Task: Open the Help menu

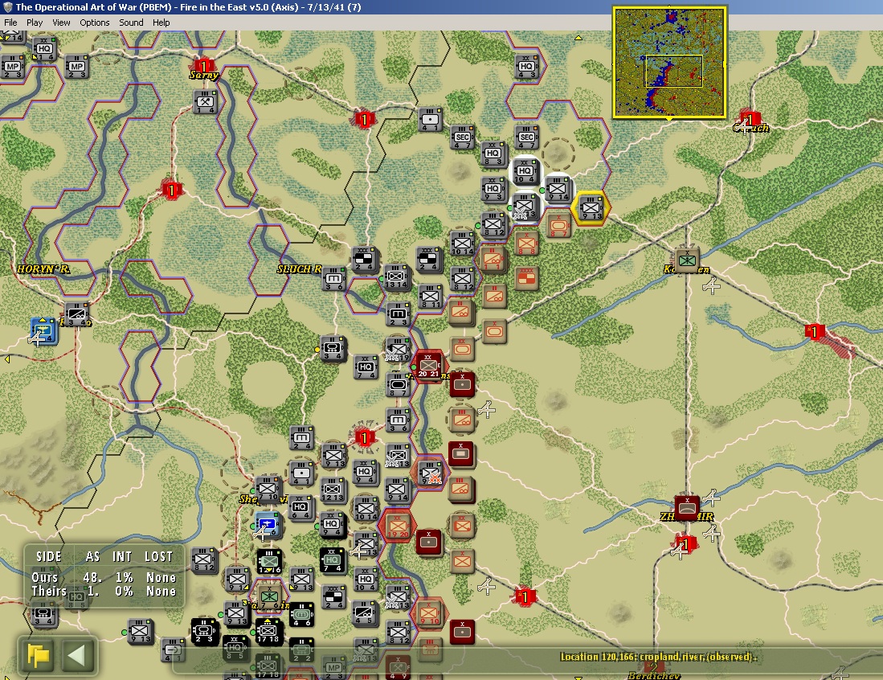Action: click(x=161, y=23)
